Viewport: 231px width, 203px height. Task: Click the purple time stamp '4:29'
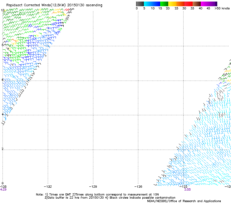[3, 190]
